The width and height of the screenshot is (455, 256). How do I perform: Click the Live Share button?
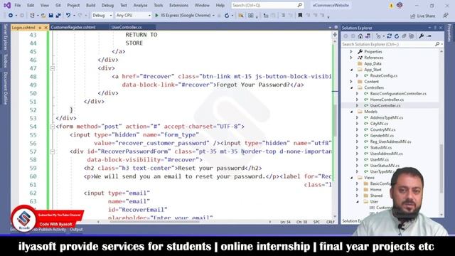tap(423, 16)
